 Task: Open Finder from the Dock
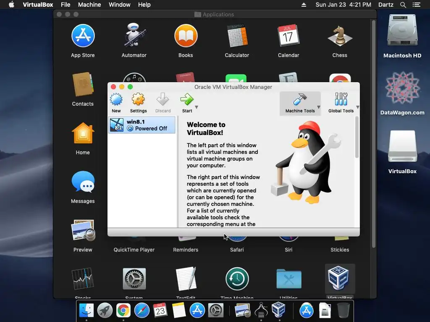tap(87, 311)
